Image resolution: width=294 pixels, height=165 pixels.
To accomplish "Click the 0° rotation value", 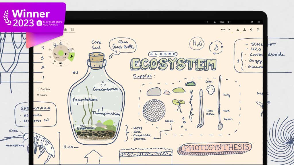I will coord(229,30).
